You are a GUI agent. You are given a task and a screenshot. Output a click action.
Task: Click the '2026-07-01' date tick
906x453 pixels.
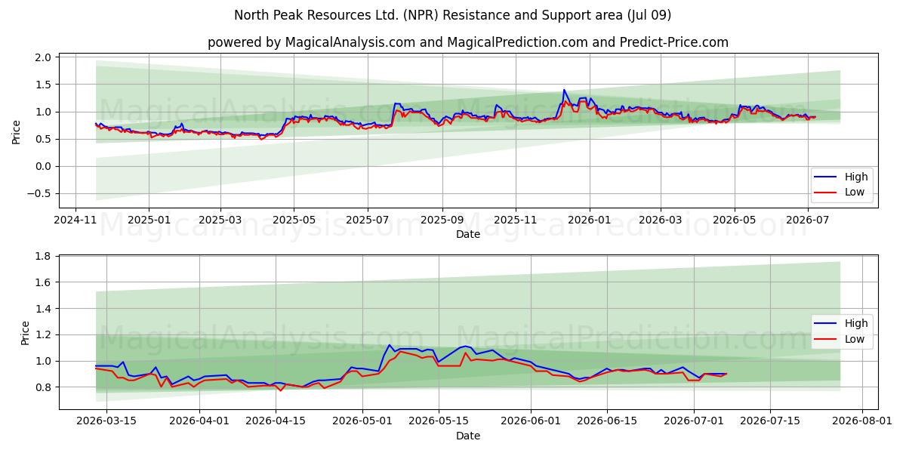pos(694,421)
